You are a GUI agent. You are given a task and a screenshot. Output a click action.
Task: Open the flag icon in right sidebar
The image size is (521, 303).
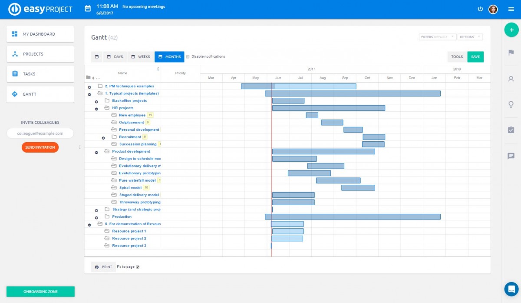(511, 53)
